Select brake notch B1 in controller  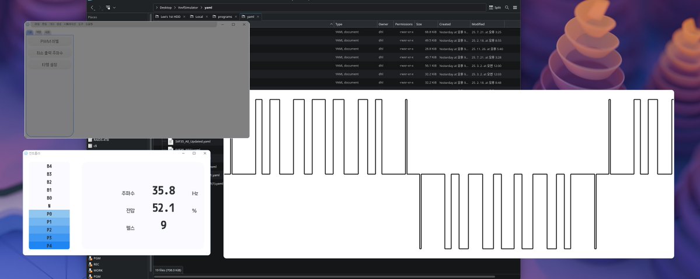click(49, 190)
